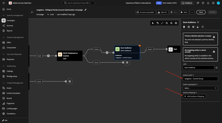Zoom out on the canvas
The image size is (222, 123).
167,23
